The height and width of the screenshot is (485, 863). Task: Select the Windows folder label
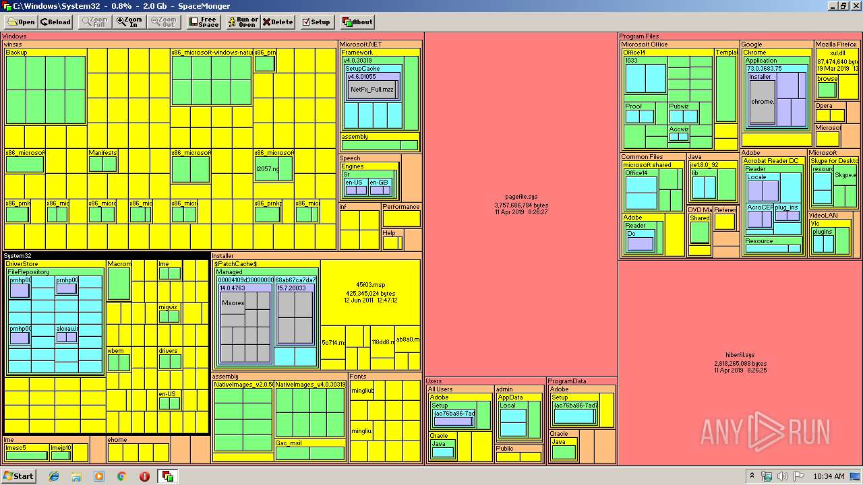[15, 36]
